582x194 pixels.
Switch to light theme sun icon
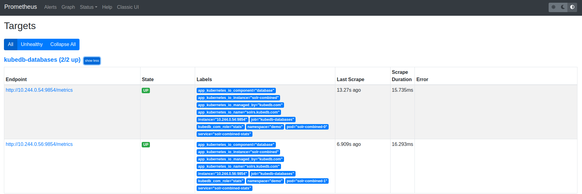click(x=553, y=7)
